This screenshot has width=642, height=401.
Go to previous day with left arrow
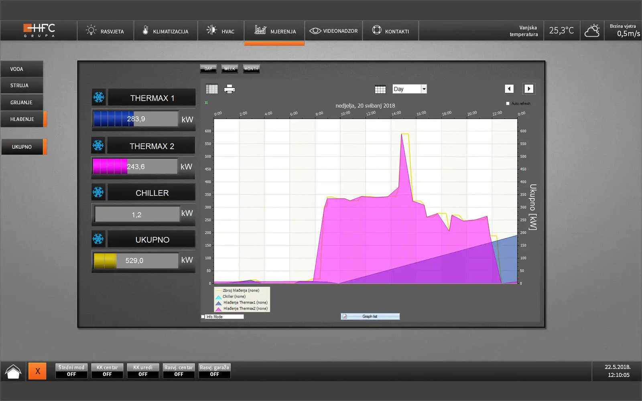coord(509,89)
